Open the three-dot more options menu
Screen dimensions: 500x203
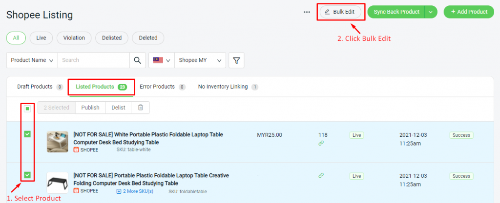coord(307,12)
